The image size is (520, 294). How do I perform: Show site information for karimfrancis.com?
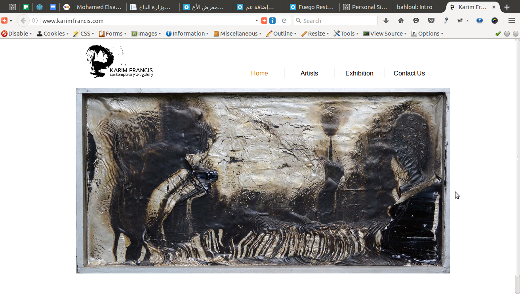click(x=35, y=21)
